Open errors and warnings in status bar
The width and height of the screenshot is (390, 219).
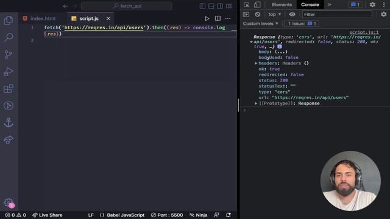click(16, 215)
